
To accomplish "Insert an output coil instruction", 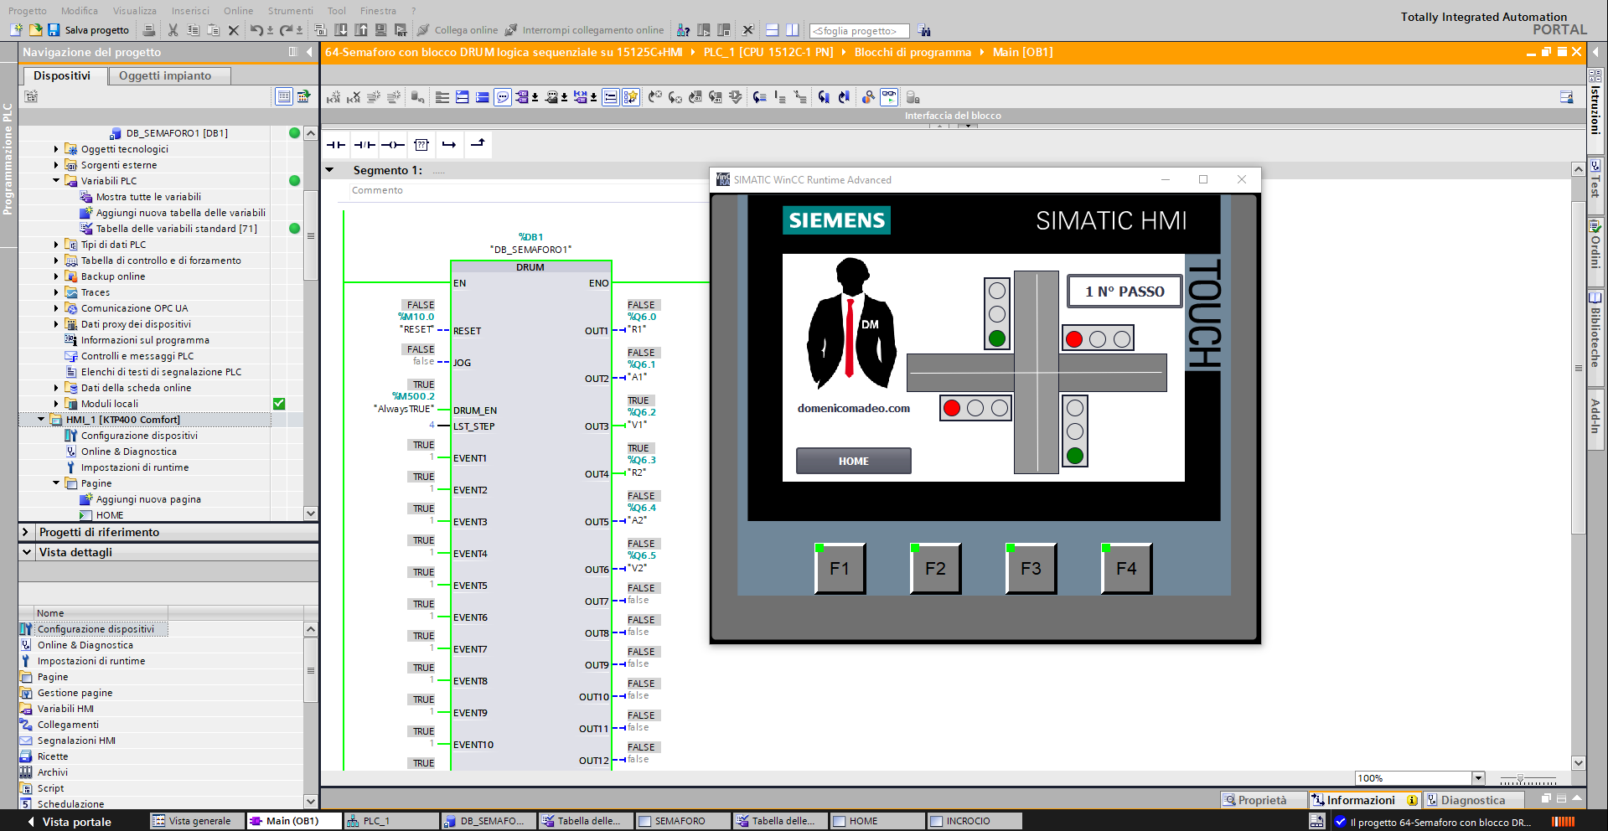I will click(x=393, y=145).
